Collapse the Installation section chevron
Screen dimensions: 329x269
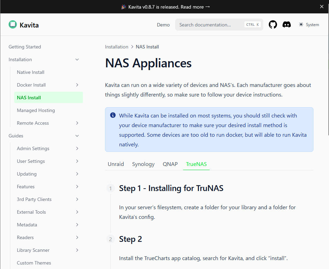click(x=77, y=59)
